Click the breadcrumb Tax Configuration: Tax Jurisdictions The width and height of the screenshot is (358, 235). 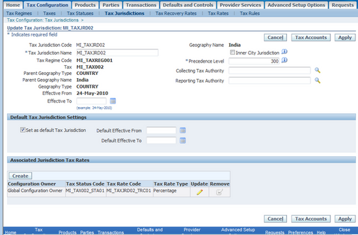pyautogui.click(x=43, y=20)
